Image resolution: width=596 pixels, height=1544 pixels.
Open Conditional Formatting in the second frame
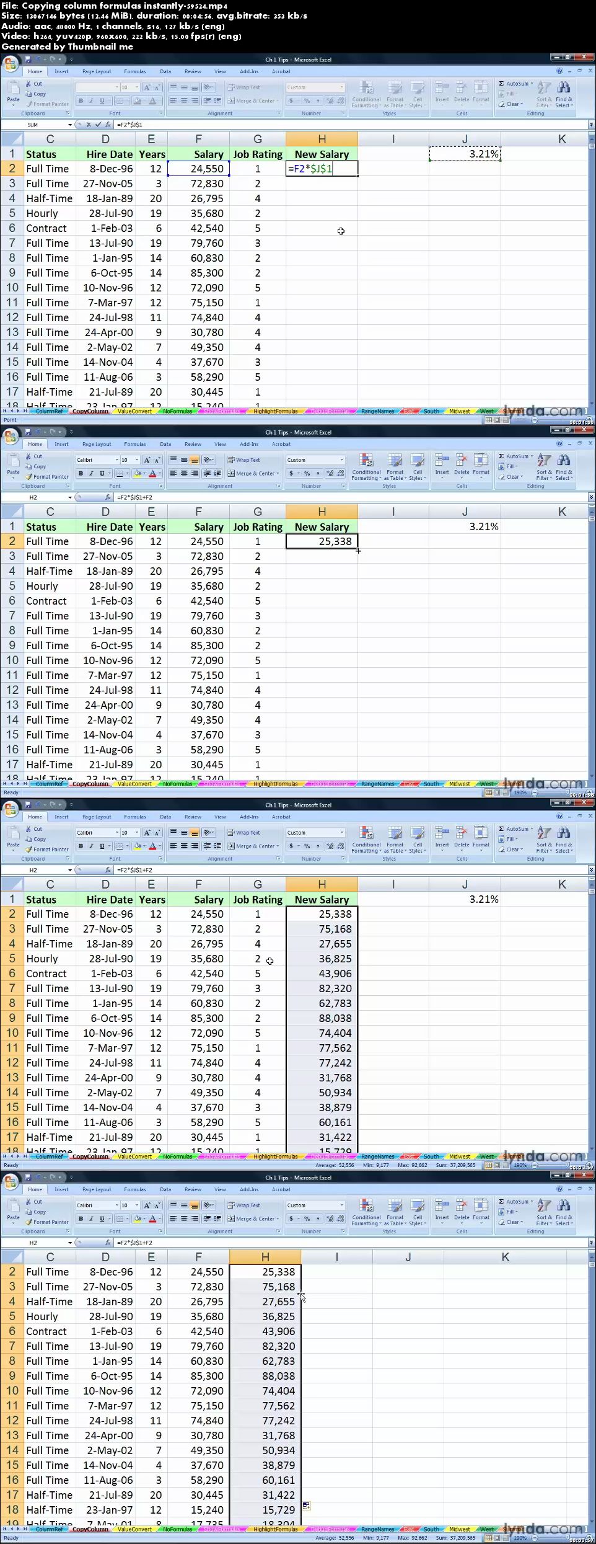point(366,466)
